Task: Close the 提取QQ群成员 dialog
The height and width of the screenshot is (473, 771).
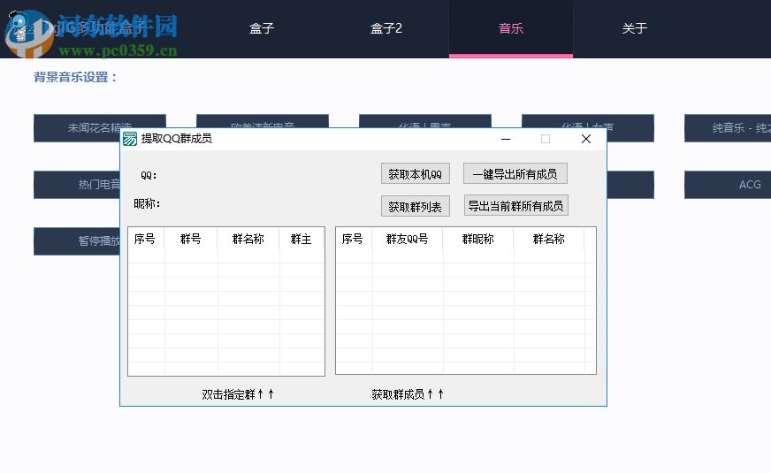Action: point(585,139)
